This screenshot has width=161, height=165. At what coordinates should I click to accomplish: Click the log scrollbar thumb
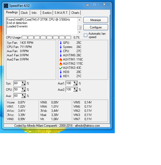(x=79, y=28)
